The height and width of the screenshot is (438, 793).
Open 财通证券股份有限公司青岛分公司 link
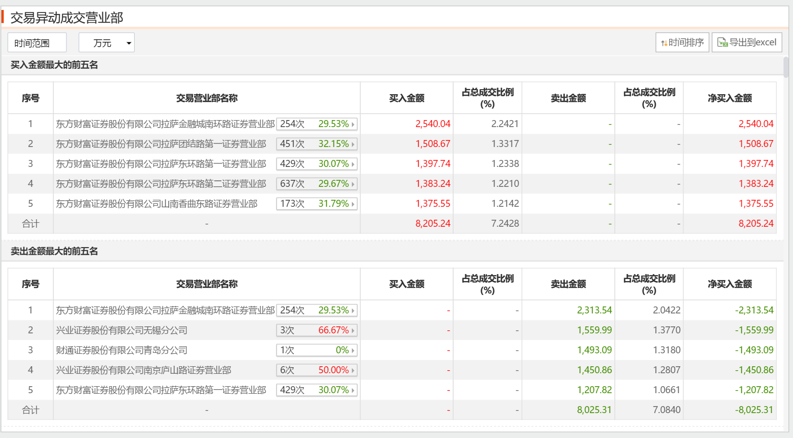click(x=122, y=350)
